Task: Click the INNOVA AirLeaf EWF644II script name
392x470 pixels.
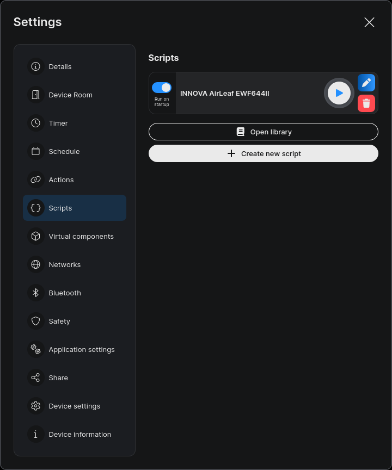Action: pyautogui.click(x=225, y=93)
